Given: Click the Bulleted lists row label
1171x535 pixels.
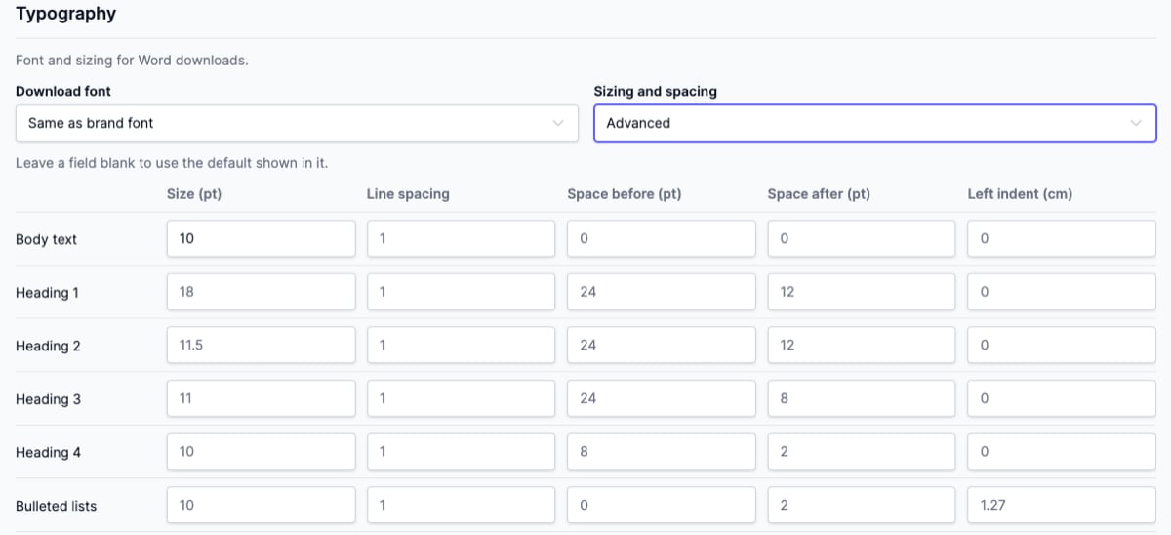Looking at the screenshot, I should coord(56,506).
